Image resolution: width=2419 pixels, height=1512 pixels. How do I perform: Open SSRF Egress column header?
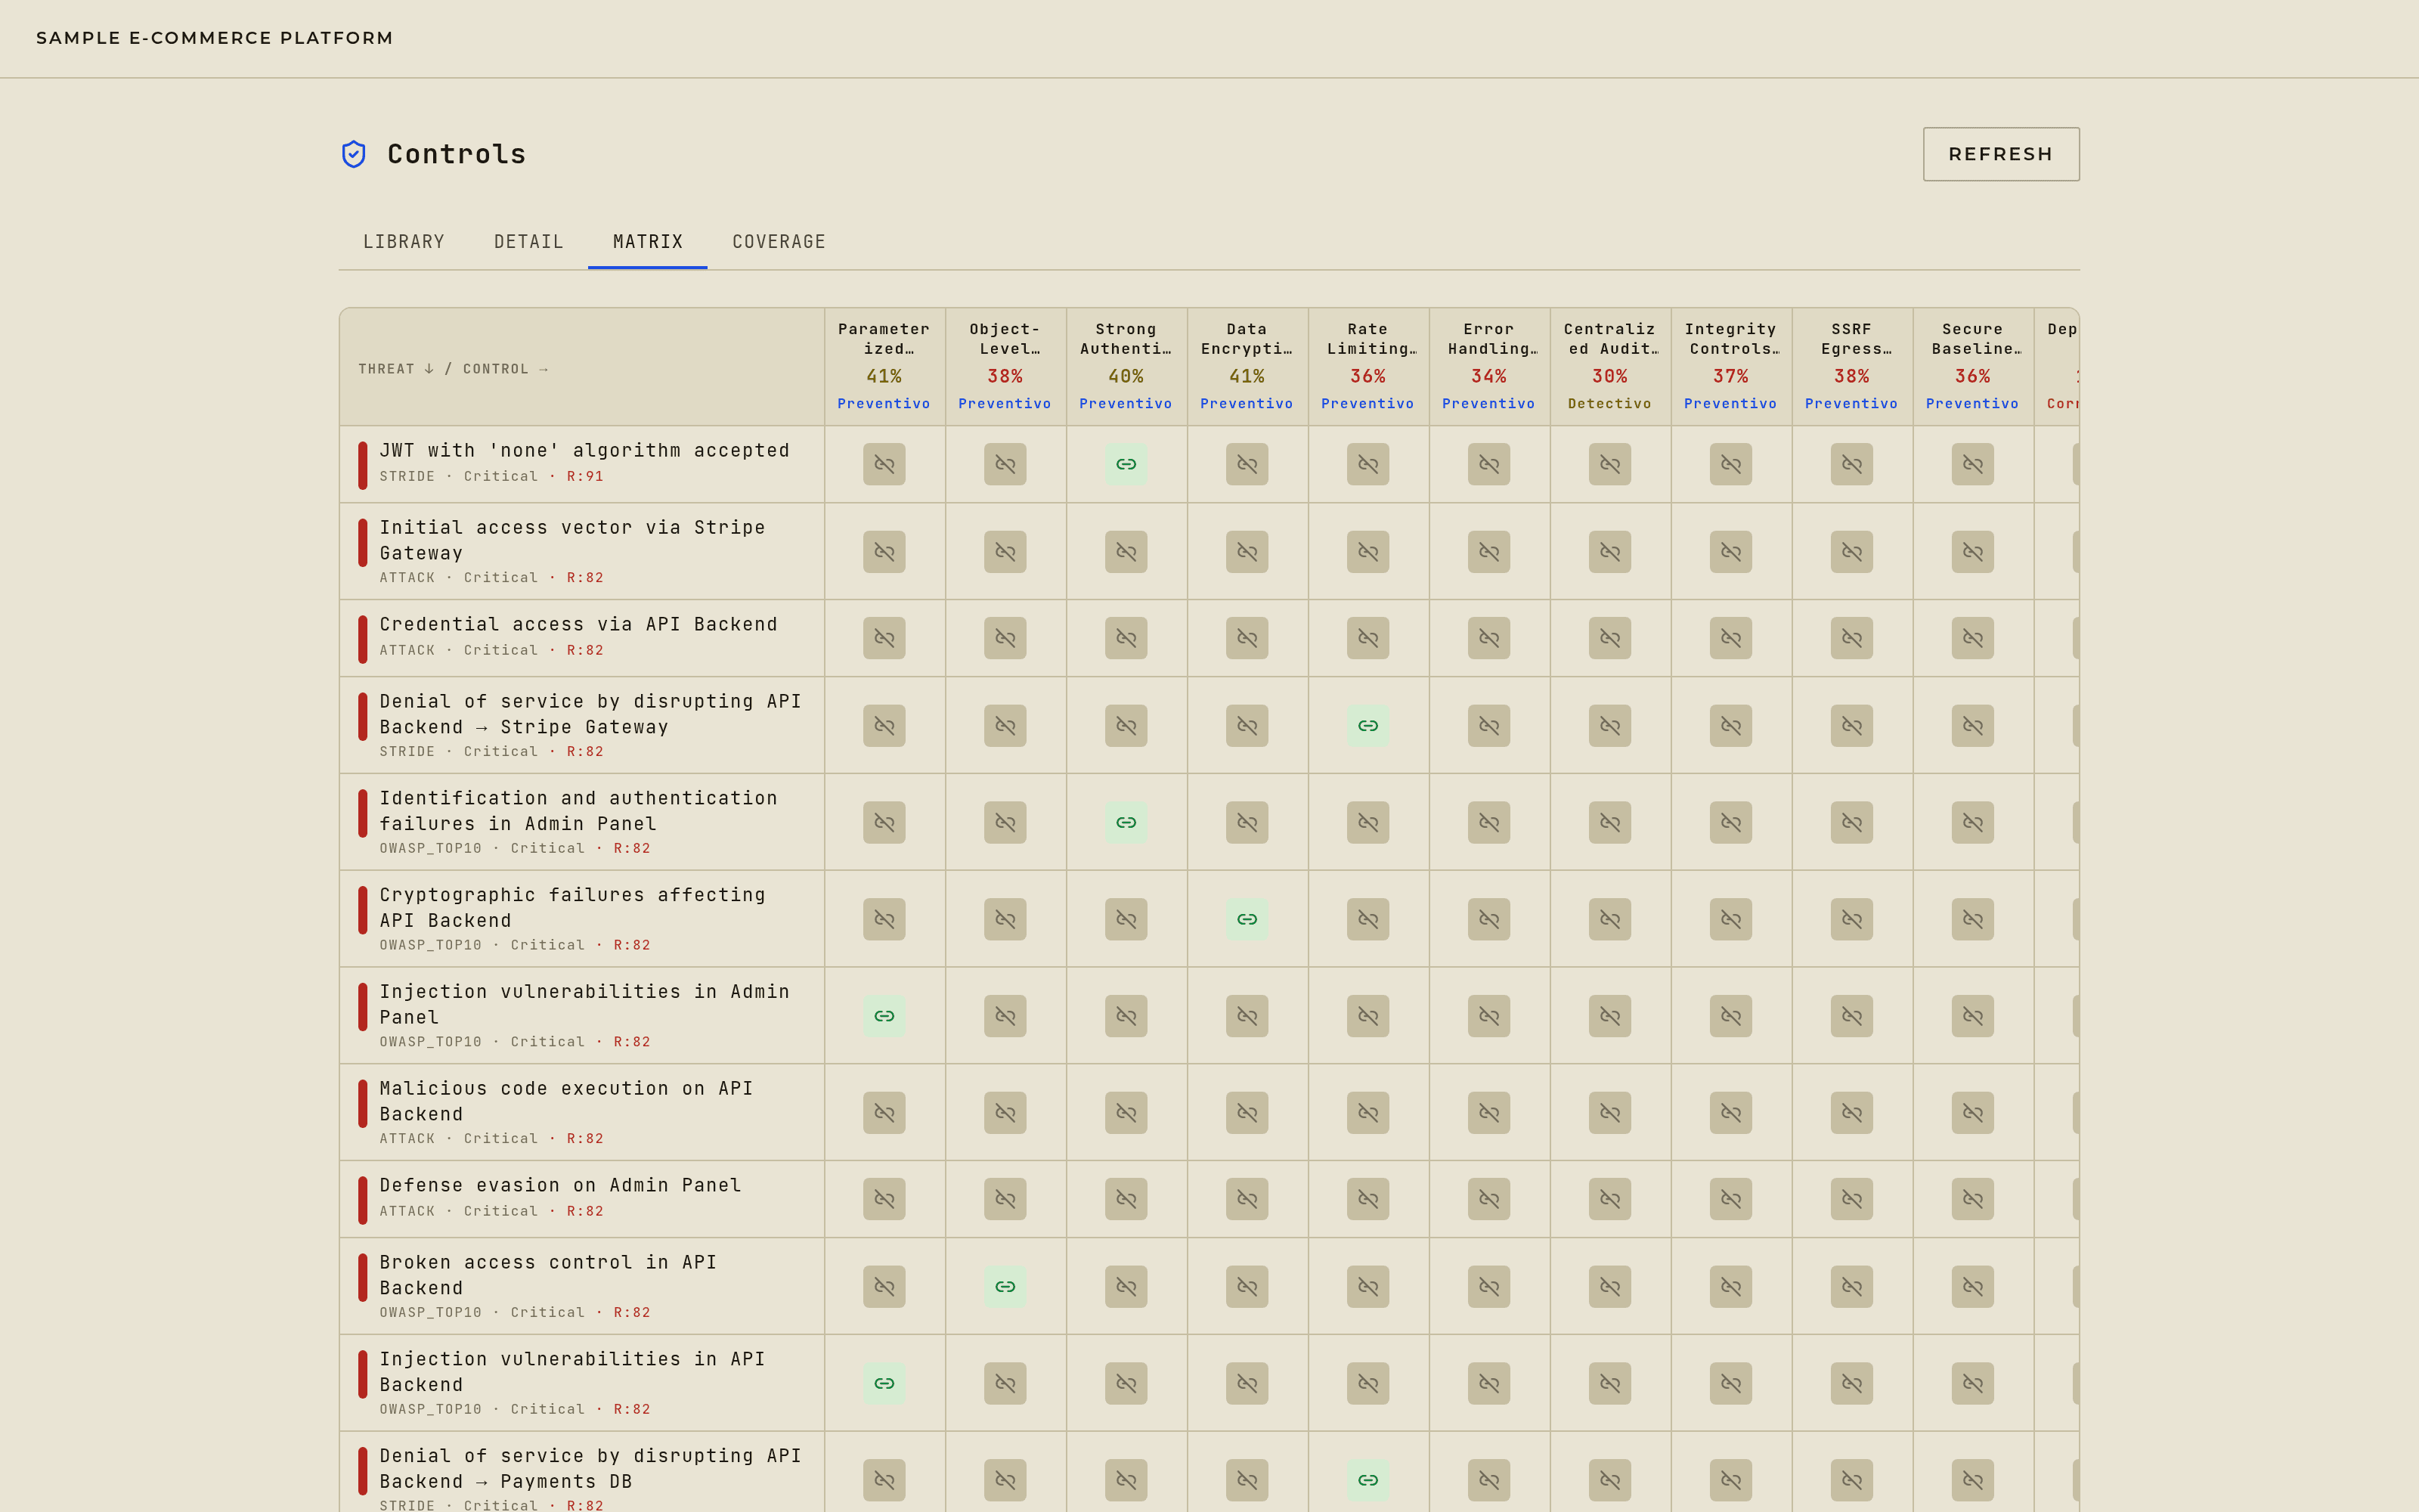1851,366
